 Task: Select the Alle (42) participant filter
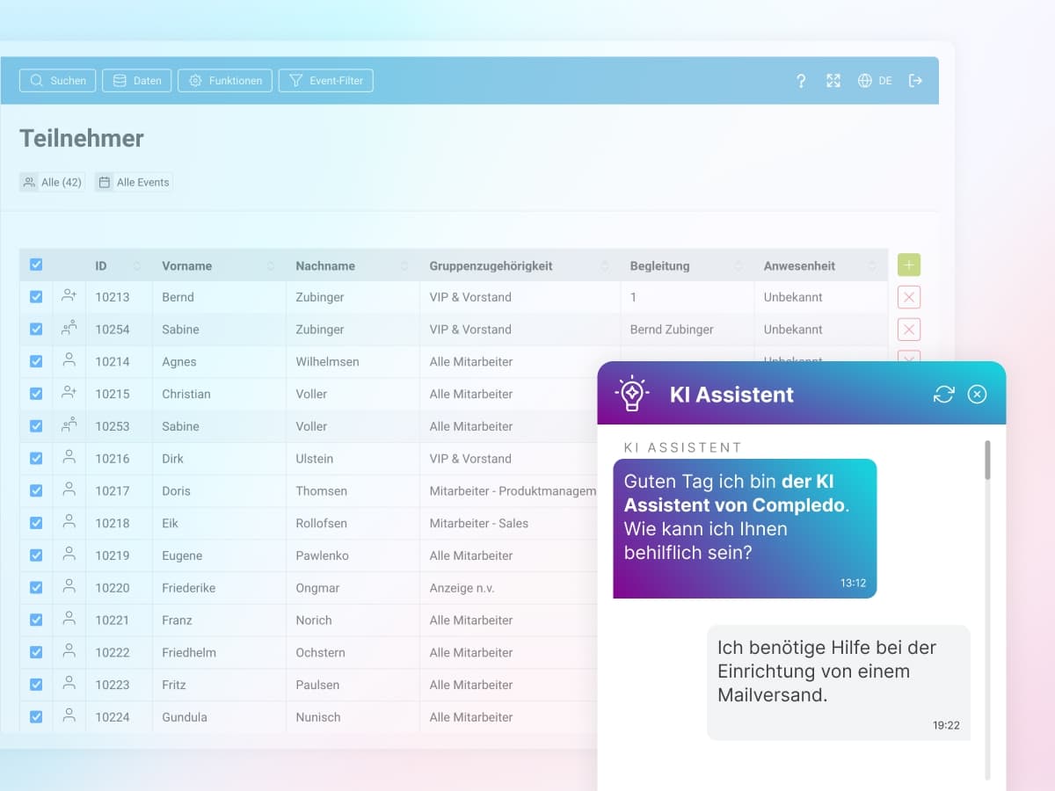[53, 182]
